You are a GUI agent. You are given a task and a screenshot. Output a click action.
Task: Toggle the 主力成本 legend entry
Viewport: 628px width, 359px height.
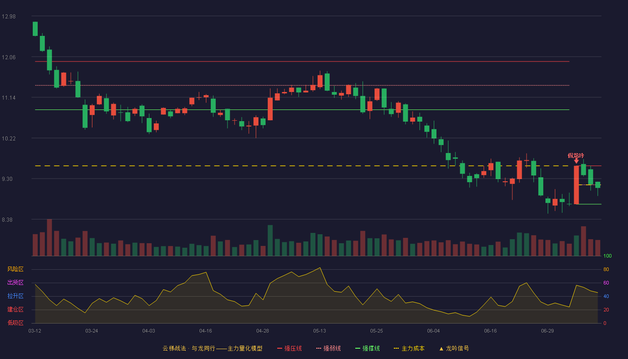(409, 348)
